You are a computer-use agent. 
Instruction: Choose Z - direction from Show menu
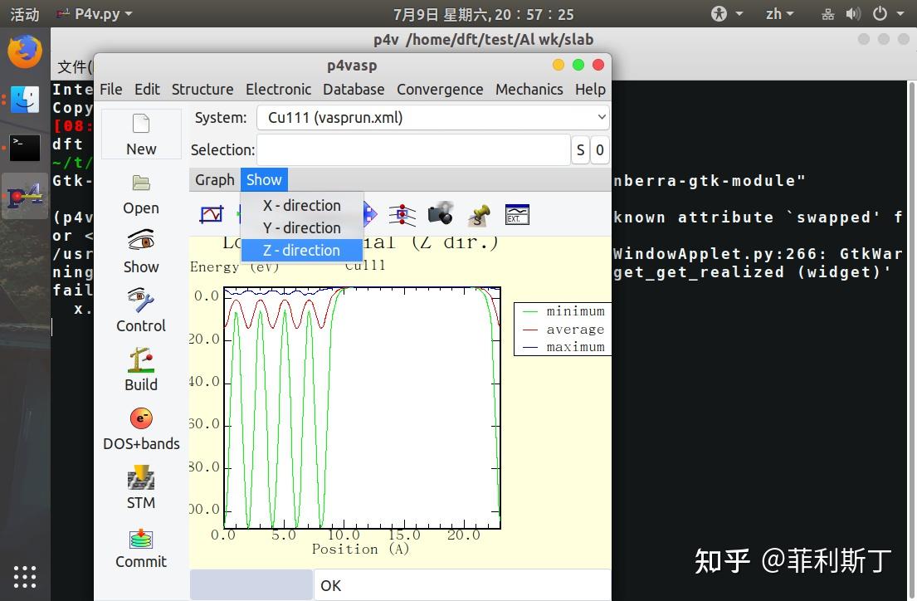pyautogui.click(x=302, y=251)
